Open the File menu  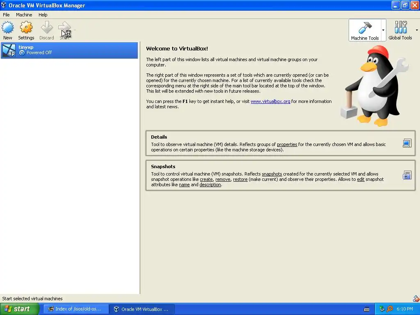(6, 15)
